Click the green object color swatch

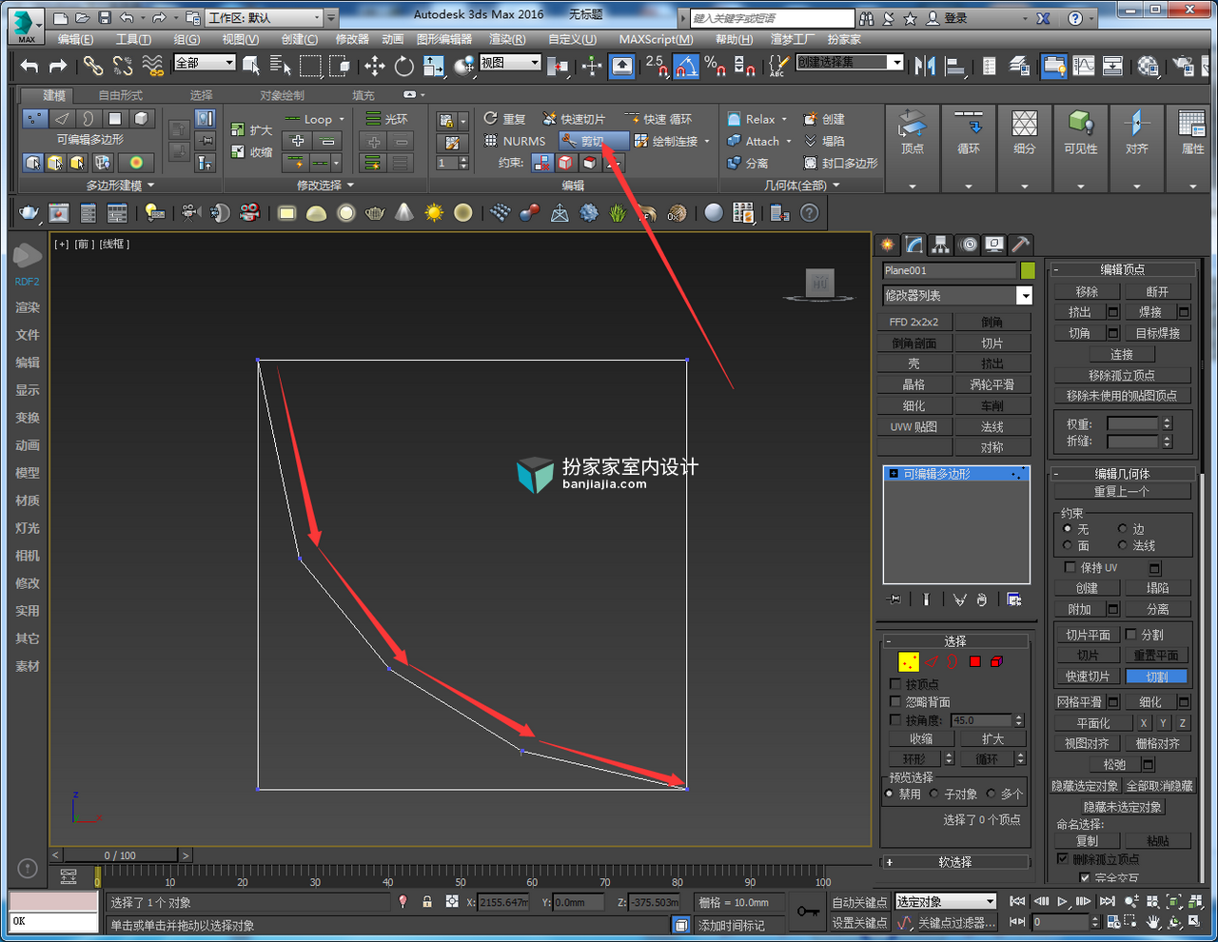point(1028,271)
